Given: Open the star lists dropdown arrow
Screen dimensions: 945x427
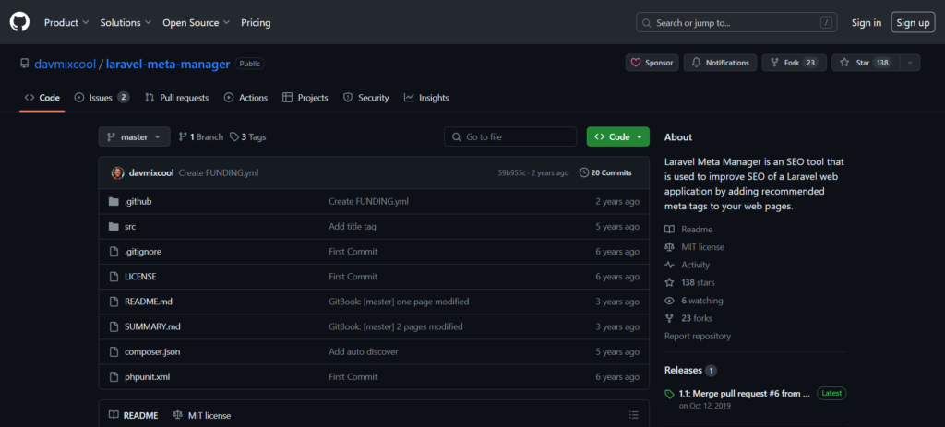Looking at the screenshot, I should click(910, 63).
